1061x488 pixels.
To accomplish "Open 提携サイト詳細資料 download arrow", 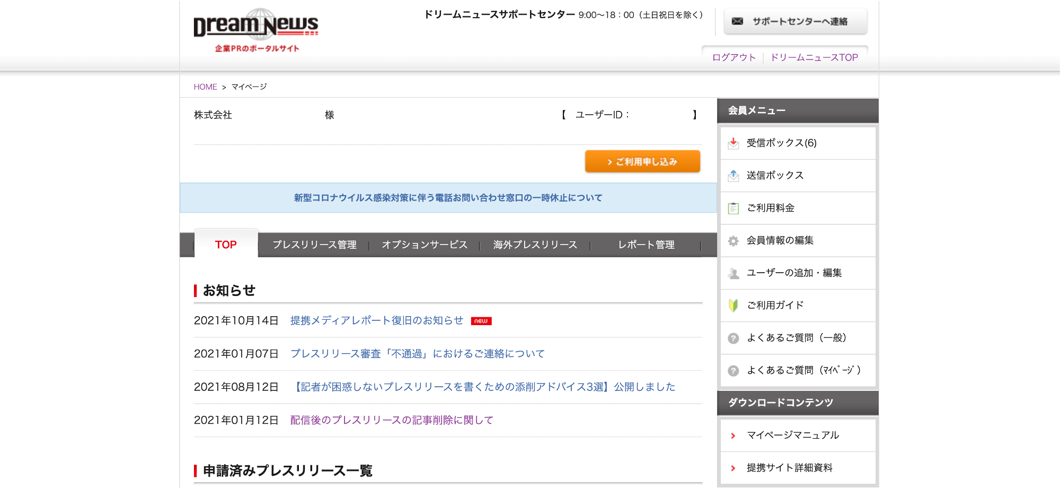I will coord(733,468).
